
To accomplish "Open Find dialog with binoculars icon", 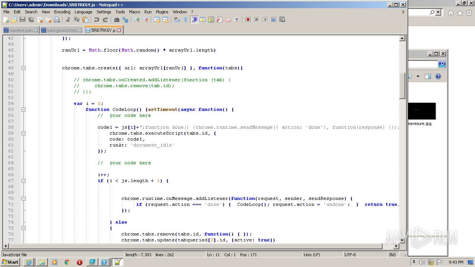I will (117, 20).
